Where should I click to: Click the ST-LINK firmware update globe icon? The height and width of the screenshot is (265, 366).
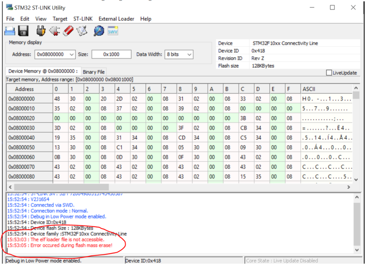pos(99,31)
